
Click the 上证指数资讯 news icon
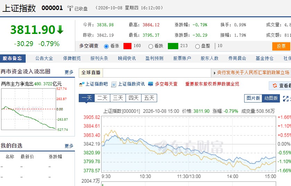113,84
